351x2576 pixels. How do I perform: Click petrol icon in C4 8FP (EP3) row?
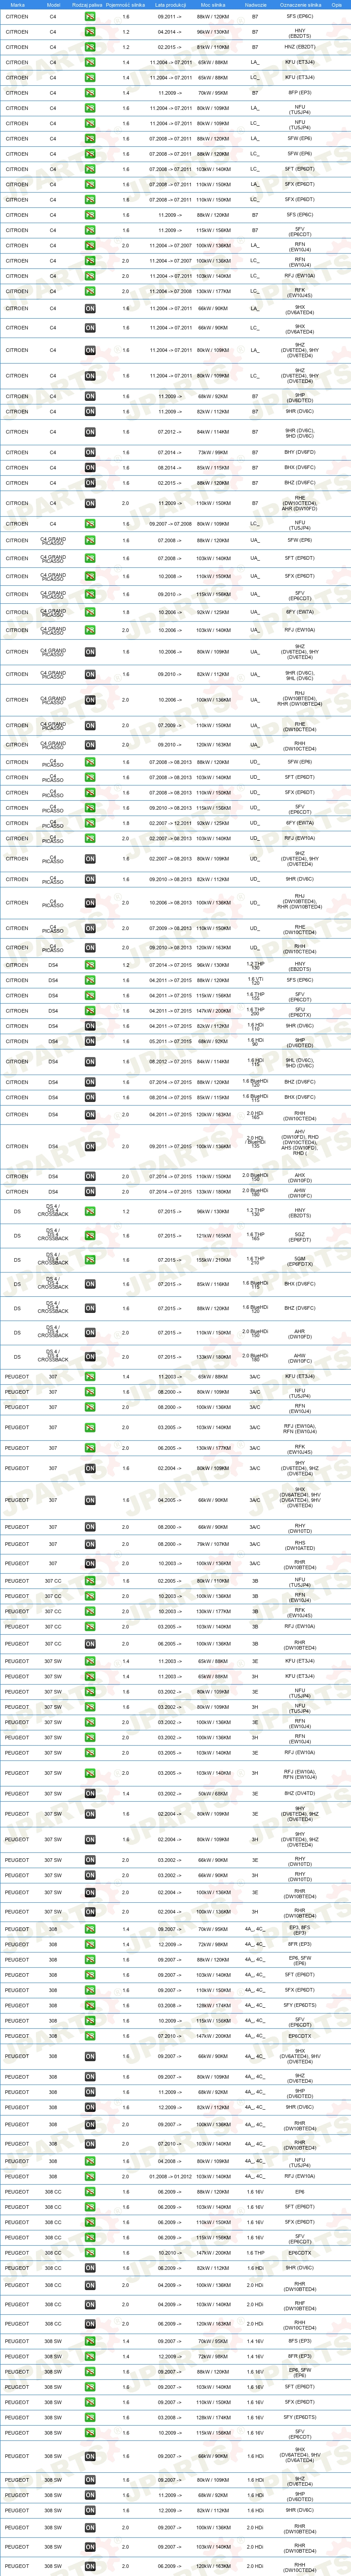click(90, 93)
